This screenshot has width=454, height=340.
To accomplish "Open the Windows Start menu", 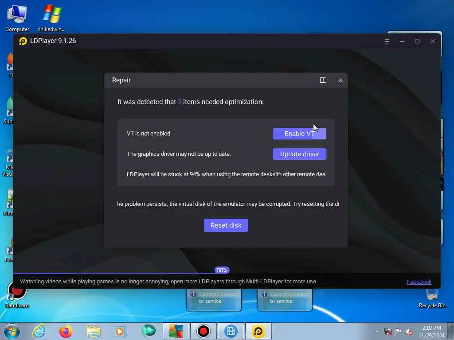I will coord(12,331).
